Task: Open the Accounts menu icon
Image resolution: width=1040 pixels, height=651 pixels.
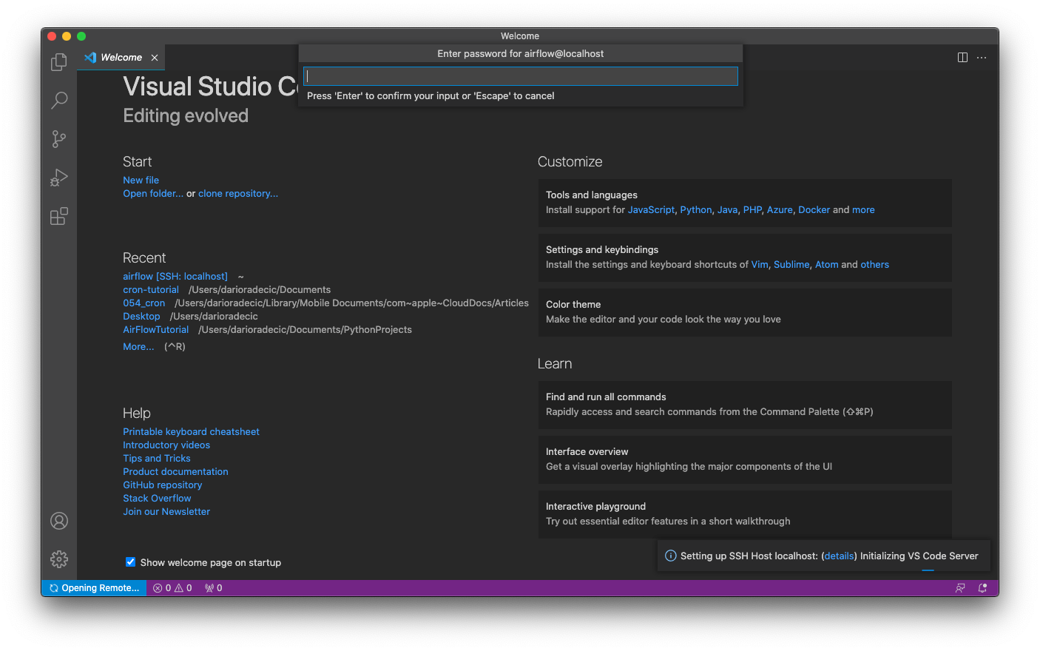Action: [x=59, y=521]
